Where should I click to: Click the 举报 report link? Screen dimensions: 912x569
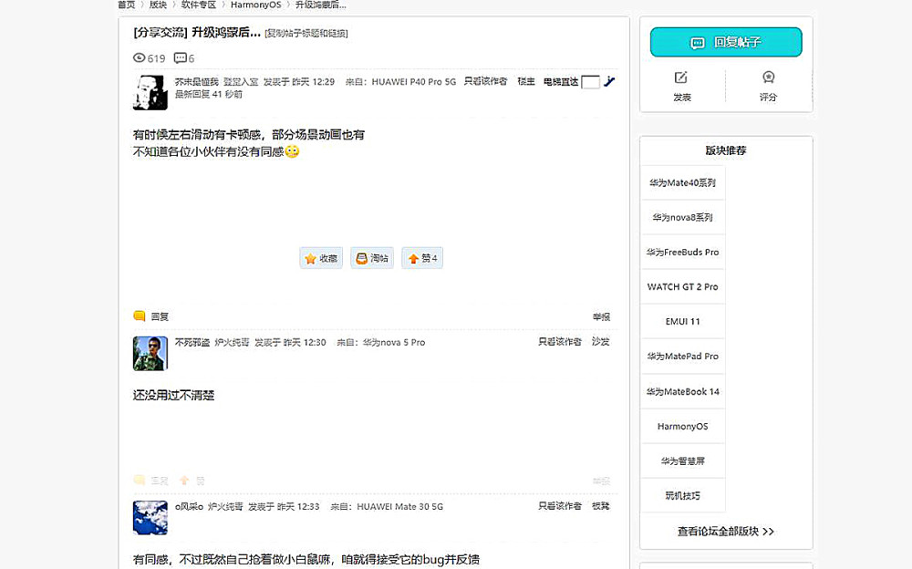(601, 316)
